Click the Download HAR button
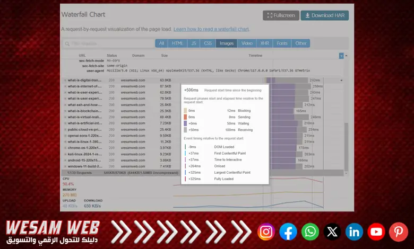Screen dimensions: 414x249 pos(325,15)
